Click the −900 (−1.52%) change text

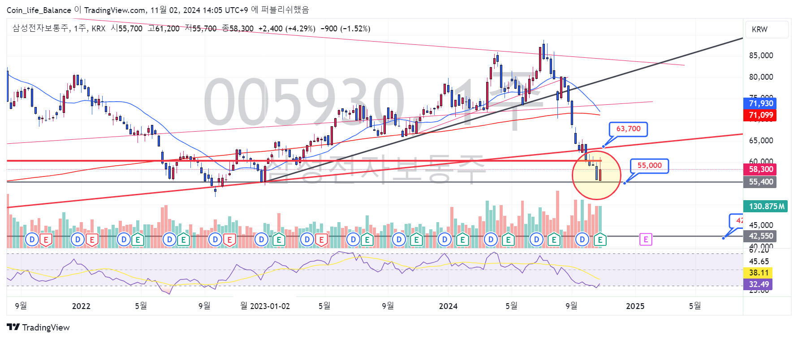pyautogui.click(x=345, y=29)
